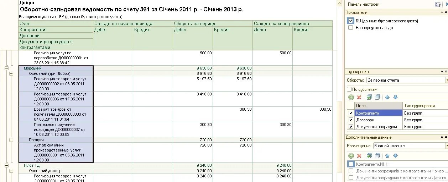The image size is (448, 182).
Task: Add a new grouping field with green plus
Action: (x=351, y=97)
